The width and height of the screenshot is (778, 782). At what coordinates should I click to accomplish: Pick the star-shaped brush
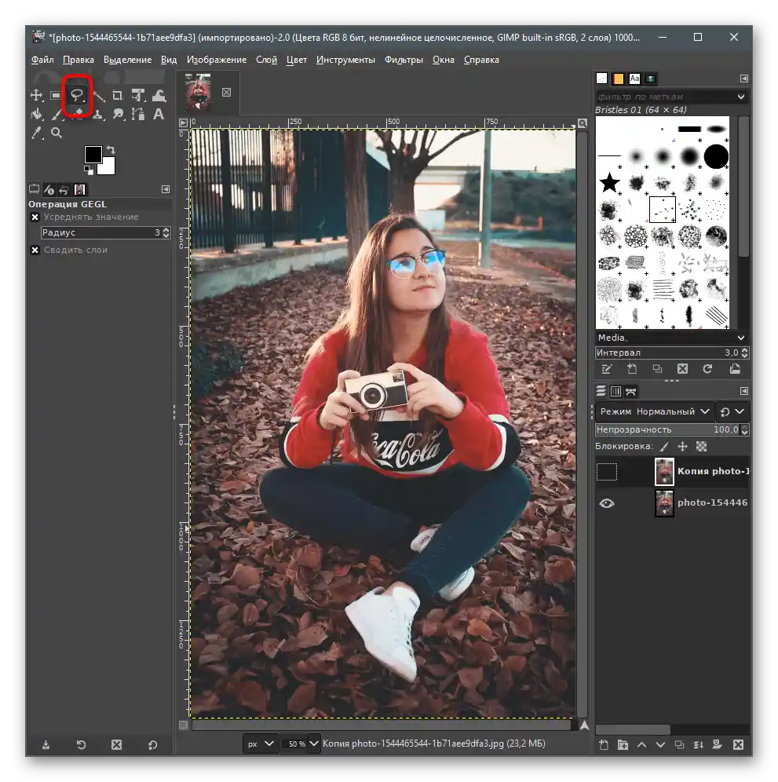click(609, 182)
